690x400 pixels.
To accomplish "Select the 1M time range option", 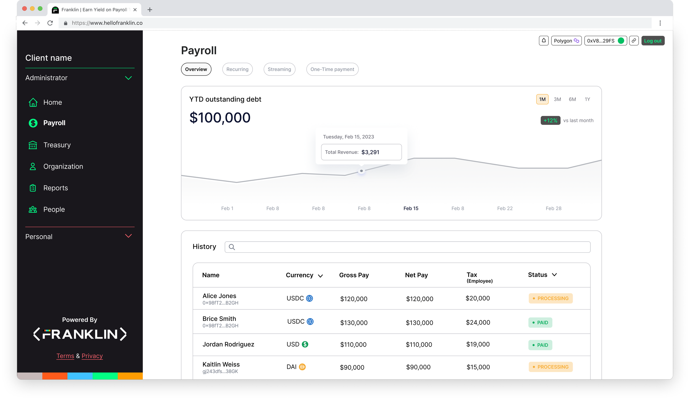I will [542, 99].
